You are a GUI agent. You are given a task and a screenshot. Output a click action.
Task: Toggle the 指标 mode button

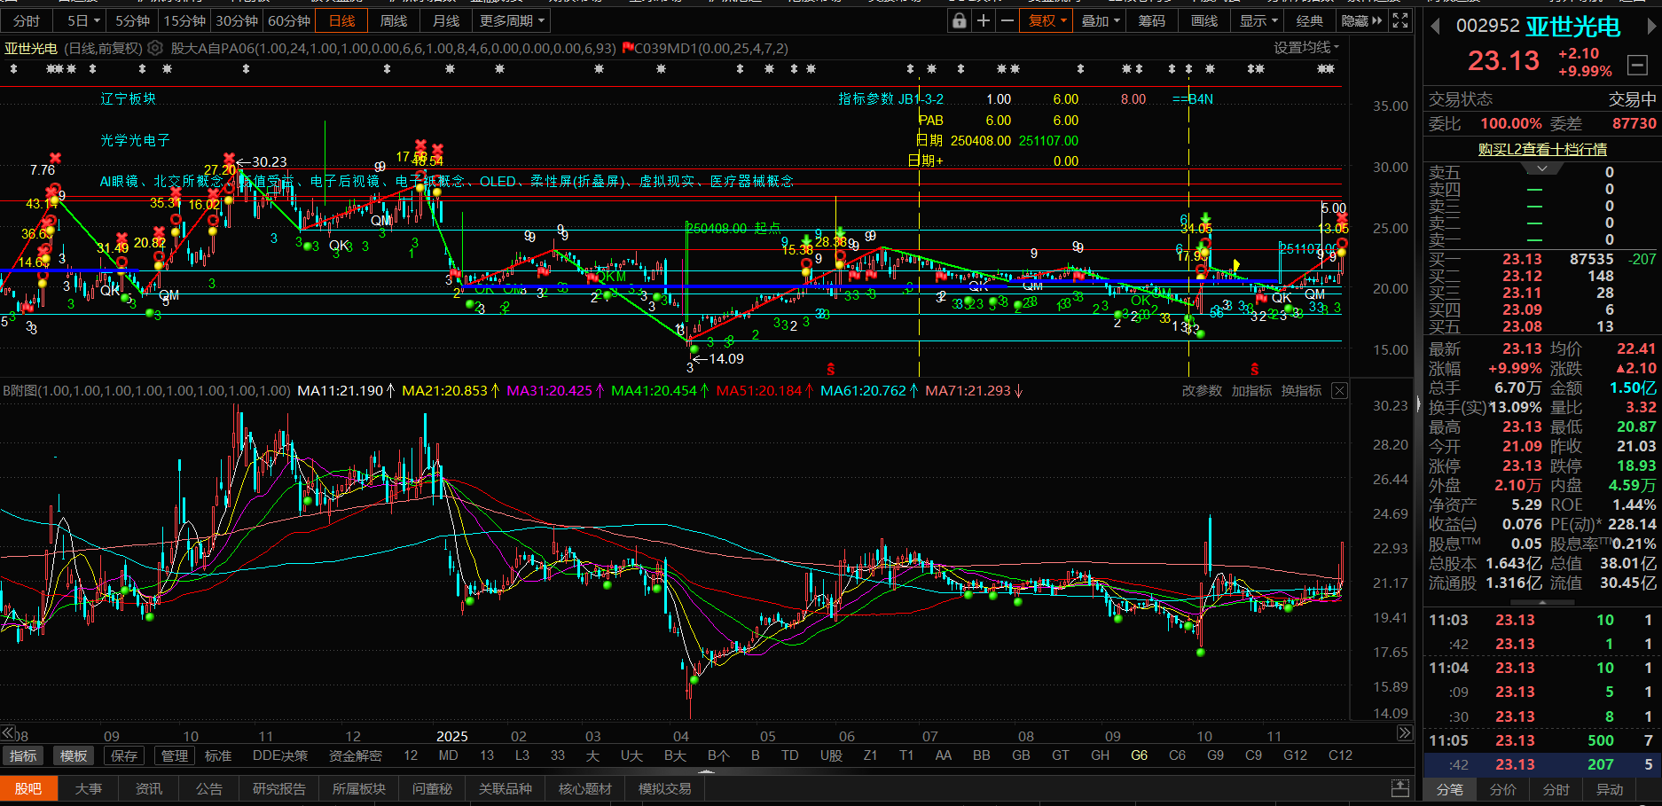pyautogui.click(x=23, y=755)
